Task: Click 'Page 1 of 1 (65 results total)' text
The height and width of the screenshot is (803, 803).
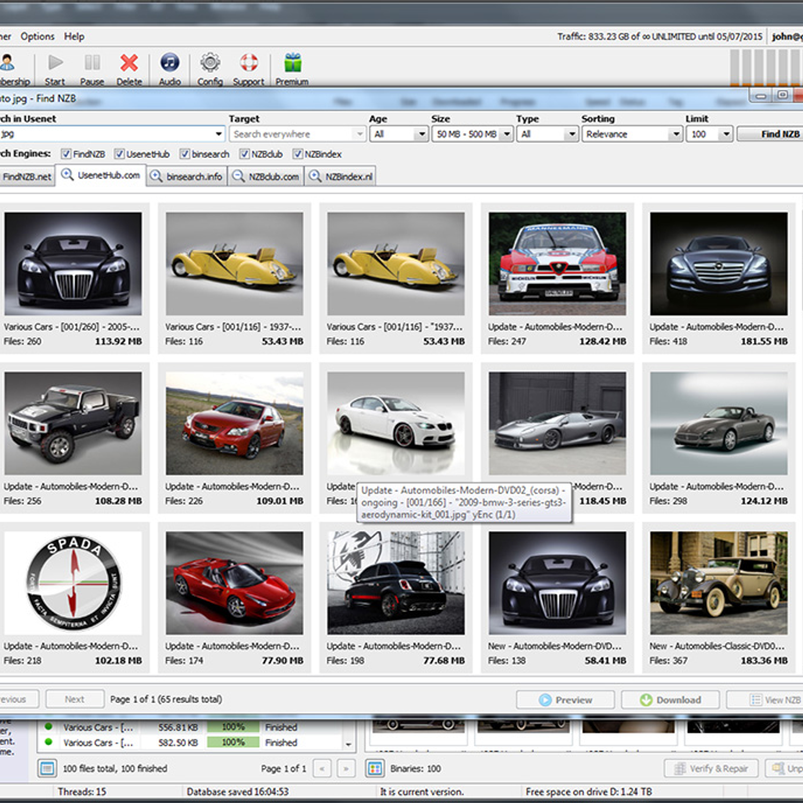Action: (166, 699)
